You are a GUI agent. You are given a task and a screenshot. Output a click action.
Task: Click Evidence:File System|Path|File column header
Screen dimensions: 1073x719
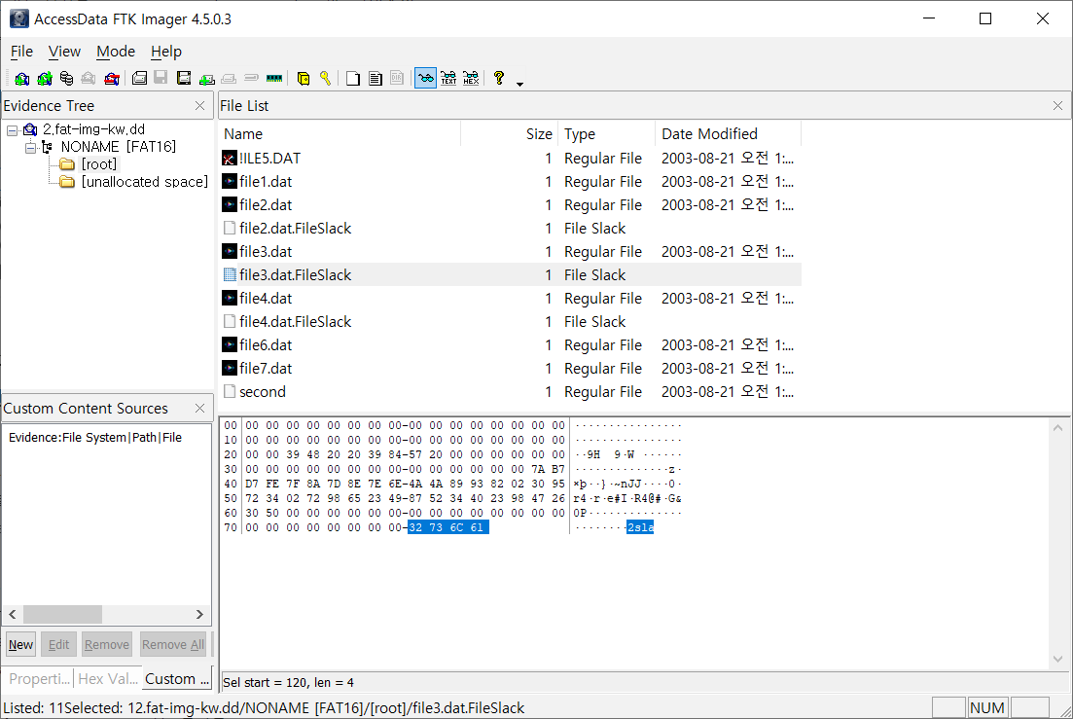(x=95, y=437)
